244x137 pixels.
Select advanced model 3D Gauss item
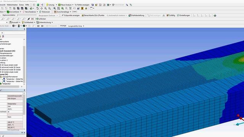10,67
